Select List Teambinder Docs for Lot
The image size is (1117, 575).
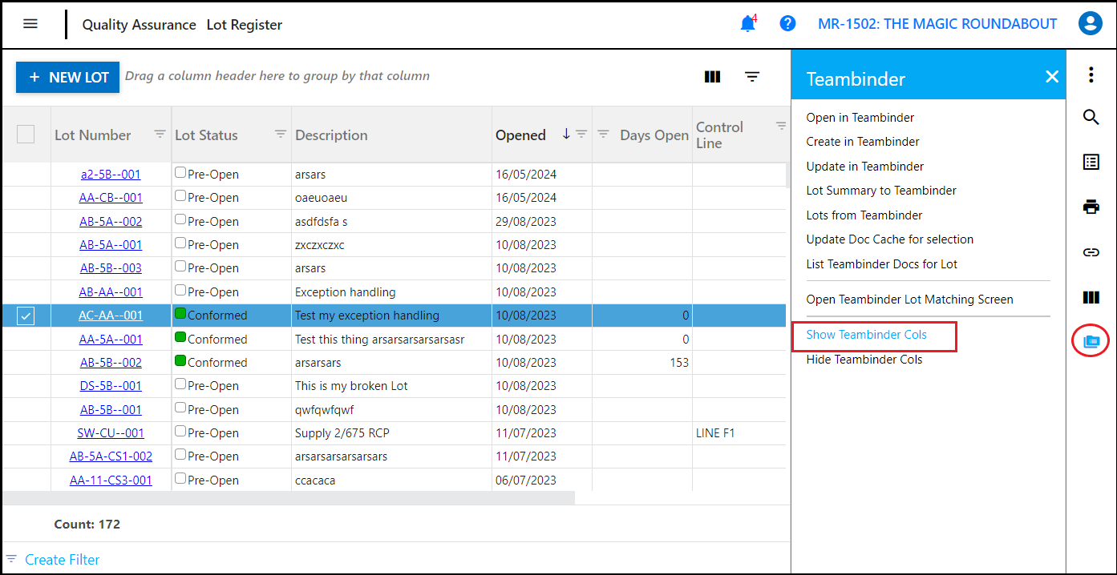tap(882, 264)
